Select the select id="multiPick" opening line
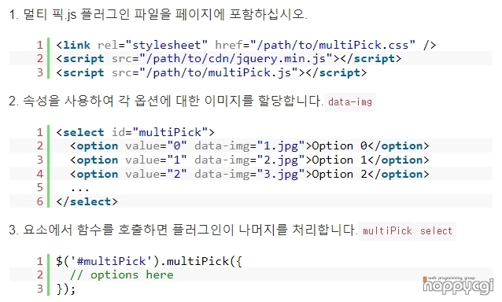502x302 pixels. click(135, 132)
